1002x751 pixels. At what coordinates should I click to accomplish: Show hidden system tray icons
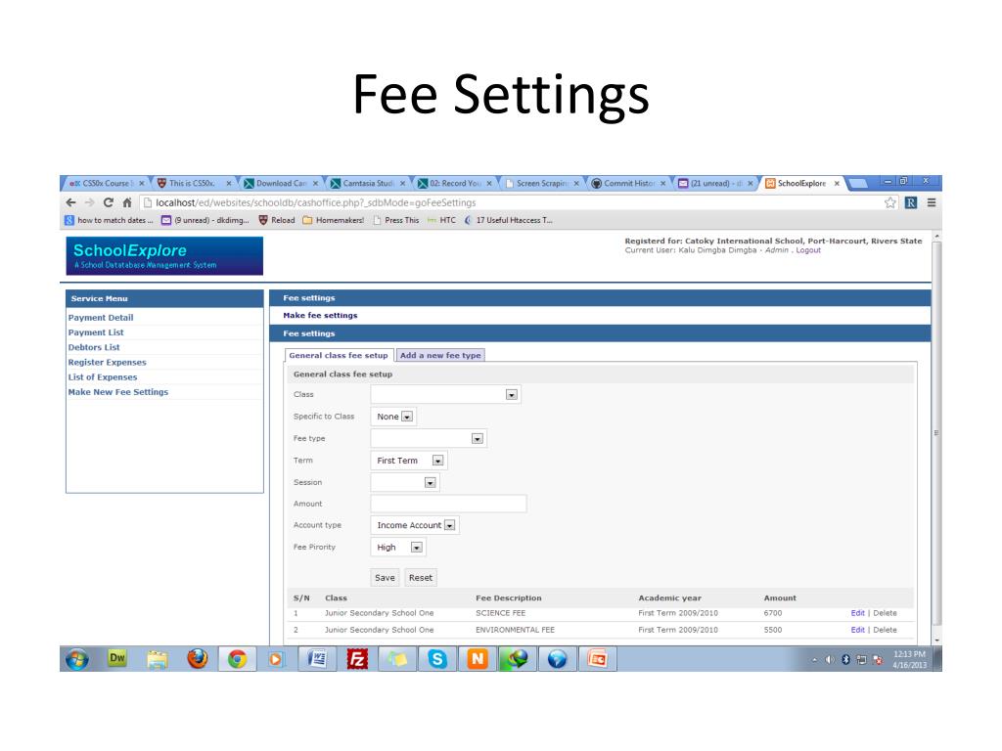click(x=814, y=660)
